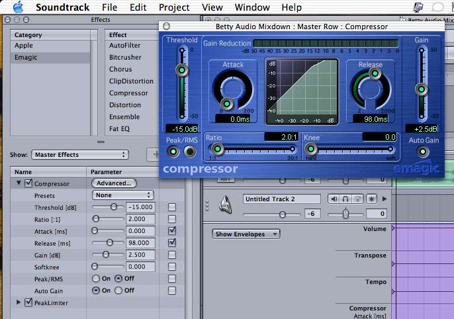The width and height of the screenshot is (454, 319).
Task: Click the Gain fader knob in Compressor plugin
Action: [x=422, y=89]
